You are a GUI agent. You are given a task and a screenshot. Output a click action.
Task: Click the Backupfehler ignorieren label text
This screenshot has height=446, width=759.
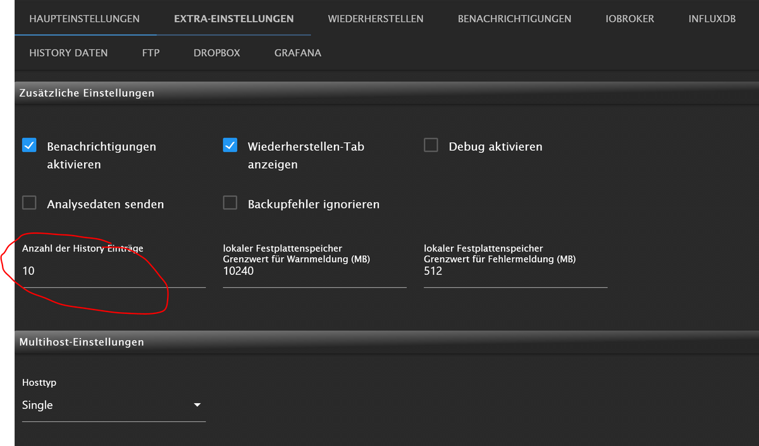(314, 204)
